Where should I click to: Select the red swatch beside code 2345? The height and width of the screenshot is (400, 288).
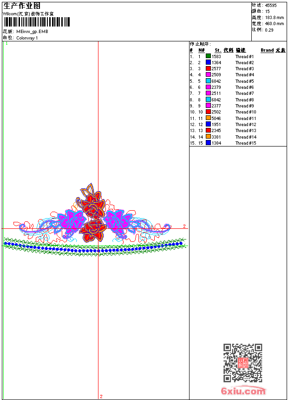click(x=208, y=130)
